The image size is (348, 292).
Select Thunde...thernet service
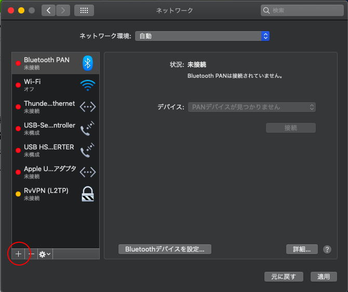click(56, 107)
